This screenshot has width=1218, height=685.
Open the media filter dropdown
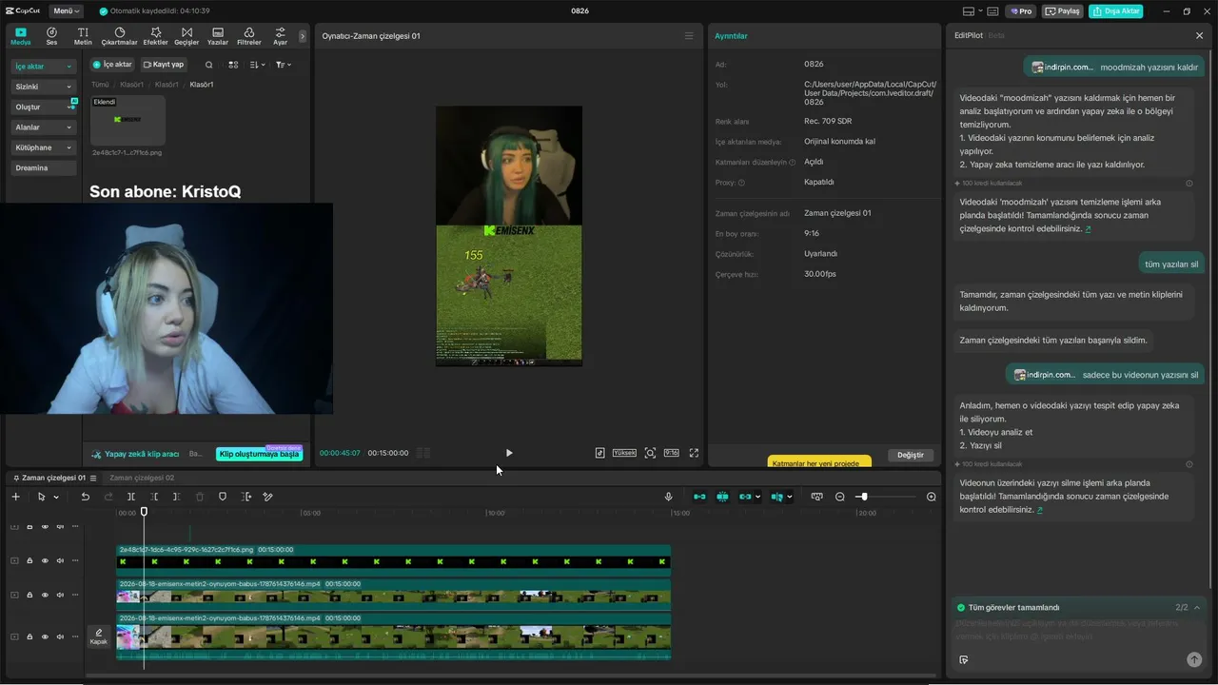[284, 65]
